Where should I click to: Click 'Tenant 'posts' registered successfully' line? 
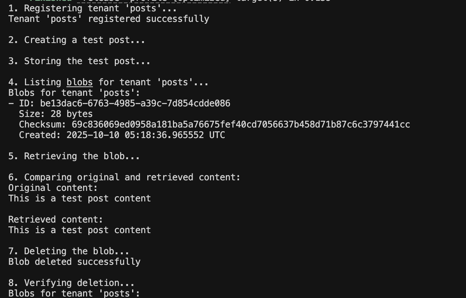(109, 19)
